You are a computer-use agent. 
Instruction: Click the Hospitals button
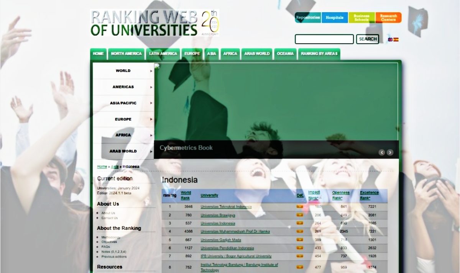(x=335, y=18)
